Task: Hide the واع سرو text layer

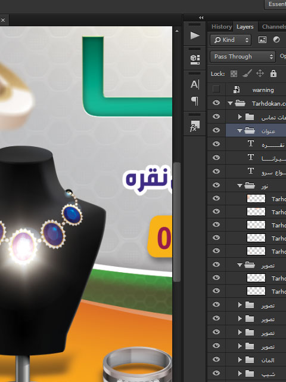Action: coord(216,171)
